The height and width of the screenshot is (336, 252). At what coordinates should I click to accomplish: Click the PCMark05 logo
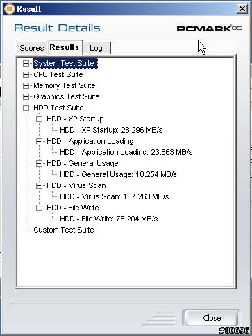point(210,28)
